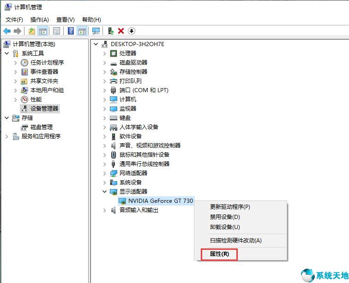Click the 键盘 keyboard icon
The image size is (349, 283).
114,118
